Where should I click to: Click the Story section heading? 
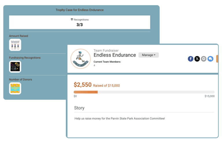[79, 108]
